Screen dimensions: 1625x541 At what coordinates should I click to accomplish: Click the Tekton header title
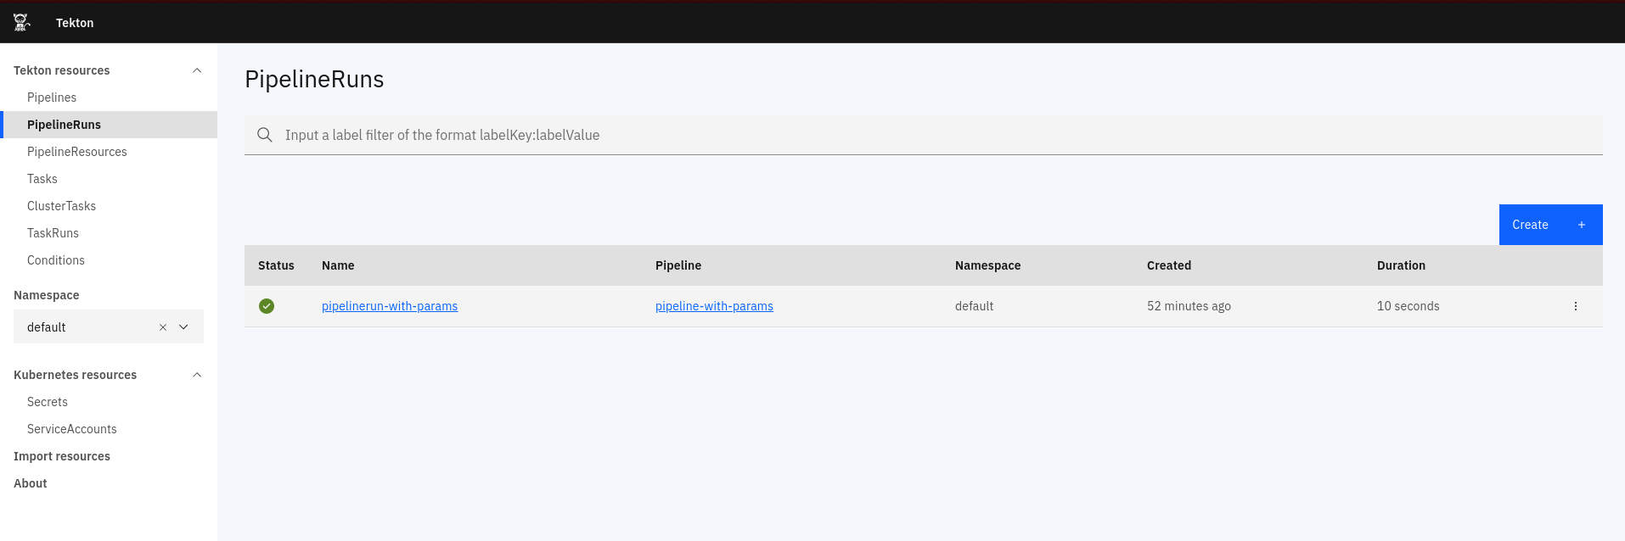tap(75, 23)
